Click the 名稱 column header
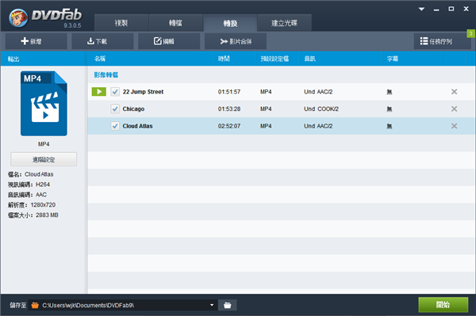This screenshot has height=316, width=476. point(100,59)
